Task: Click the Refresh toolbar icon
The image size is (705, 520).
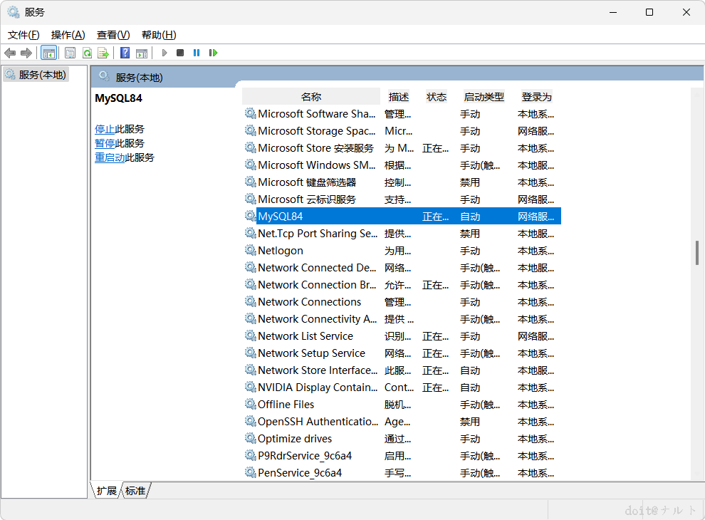Action: click(x=87, y=53)
